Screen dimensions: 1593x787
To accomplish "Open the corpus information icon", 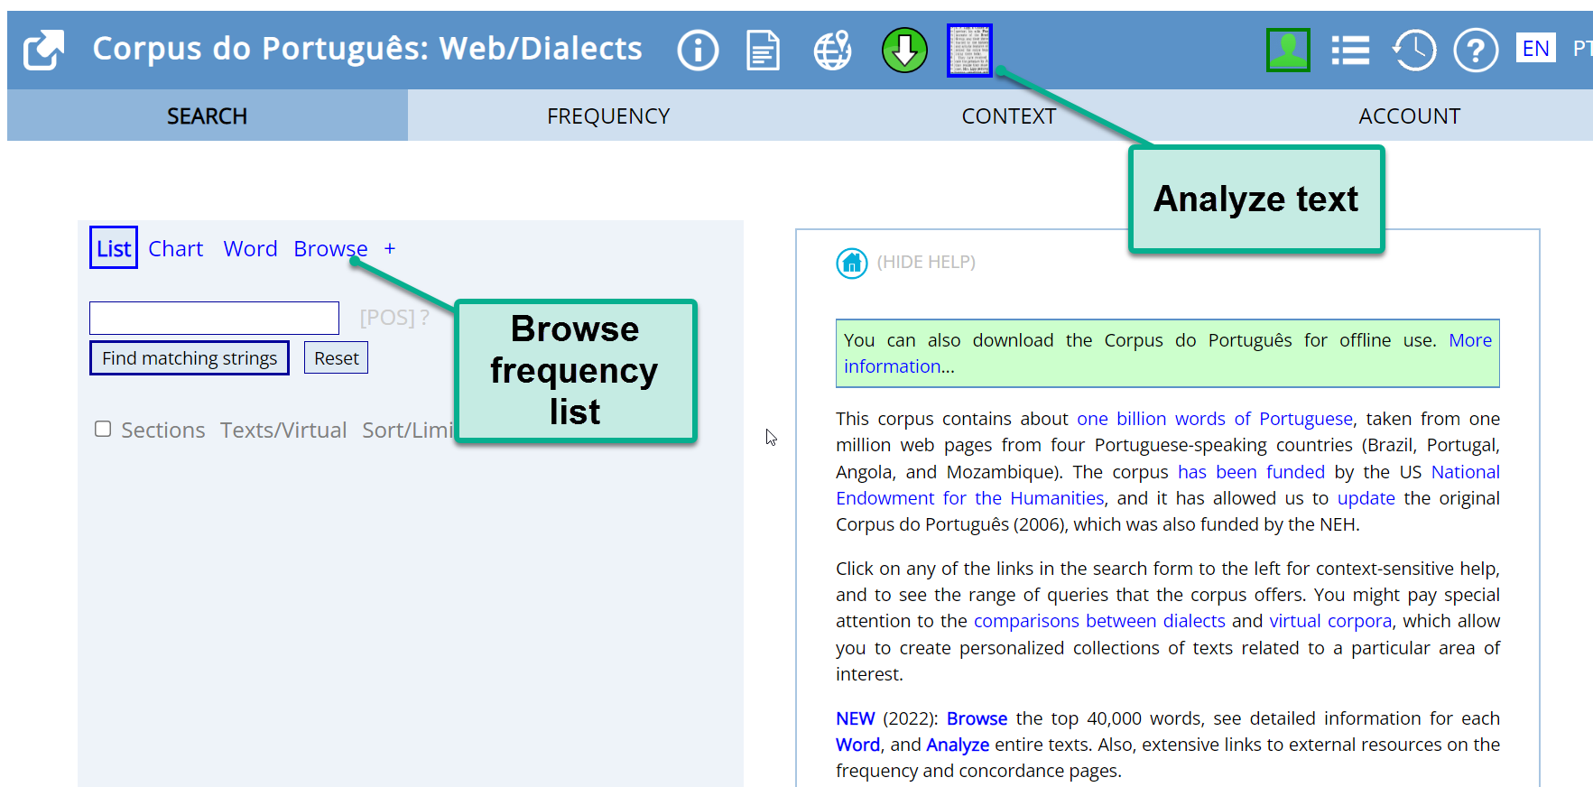I will tap(698, 50).
